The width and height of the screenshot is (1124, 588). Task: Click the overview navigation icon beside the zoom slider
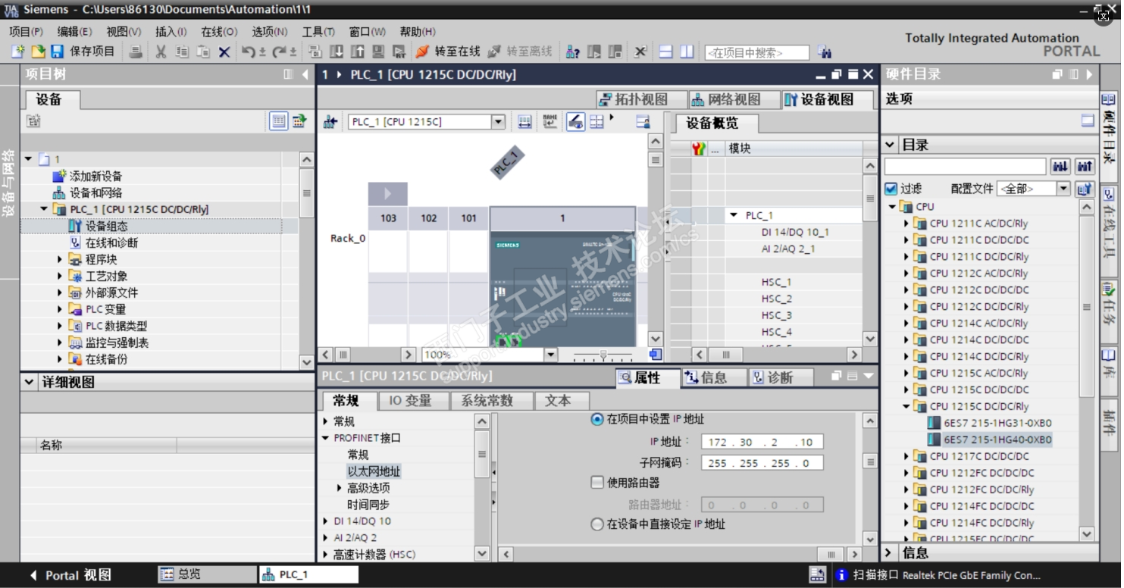tap(656, 355)
